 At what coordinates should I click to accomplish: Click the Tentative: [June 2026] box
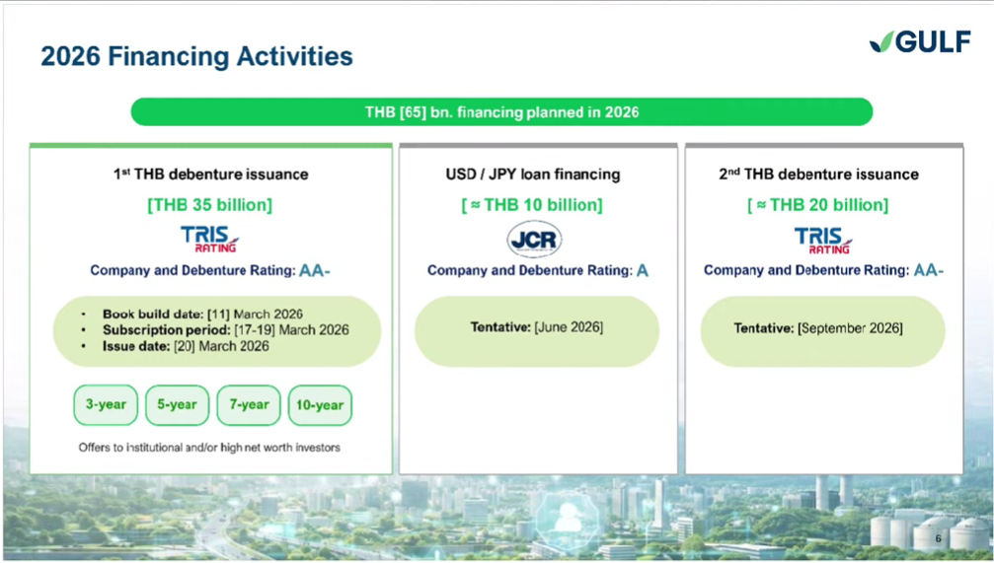coord(536,328)
